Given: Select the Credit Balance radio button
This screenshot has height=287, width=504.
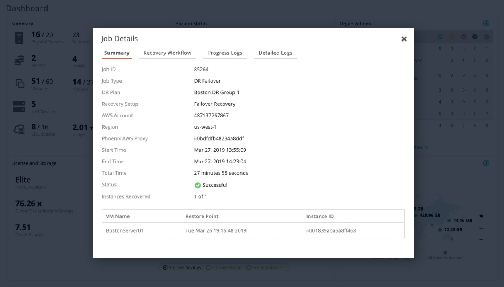Looking at the screenshot, I should coord(249,267).
